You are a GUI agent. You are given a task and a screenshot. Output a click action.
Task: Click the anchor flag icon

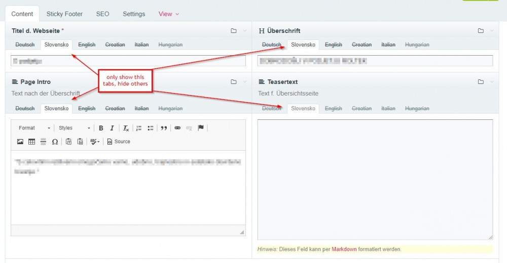201,128
